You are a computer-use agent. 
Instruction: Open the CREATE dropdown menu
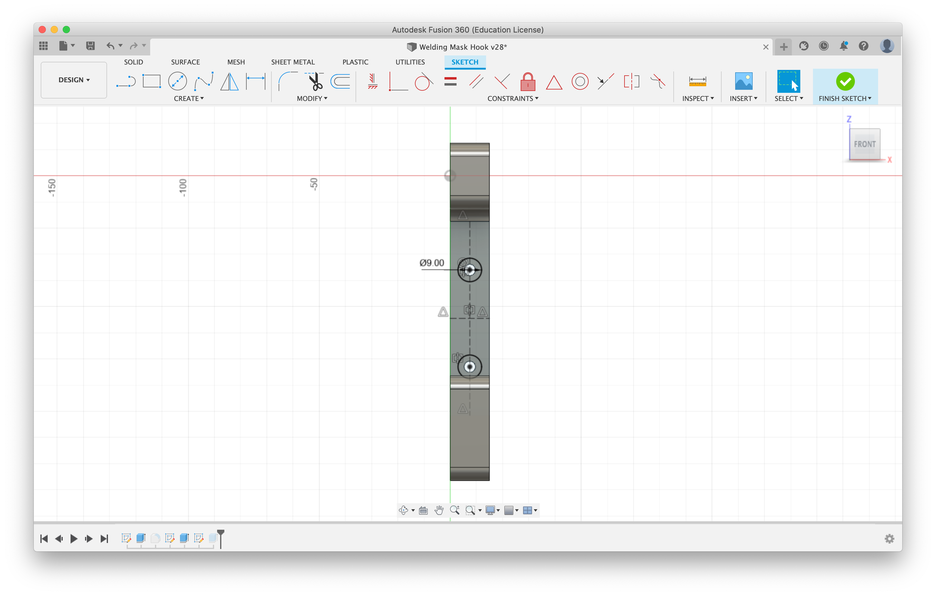(x=189, y=98)
